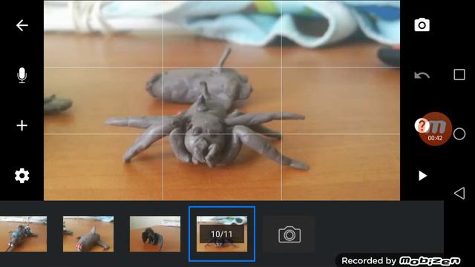Tap the Android recent apps square button

459,74
